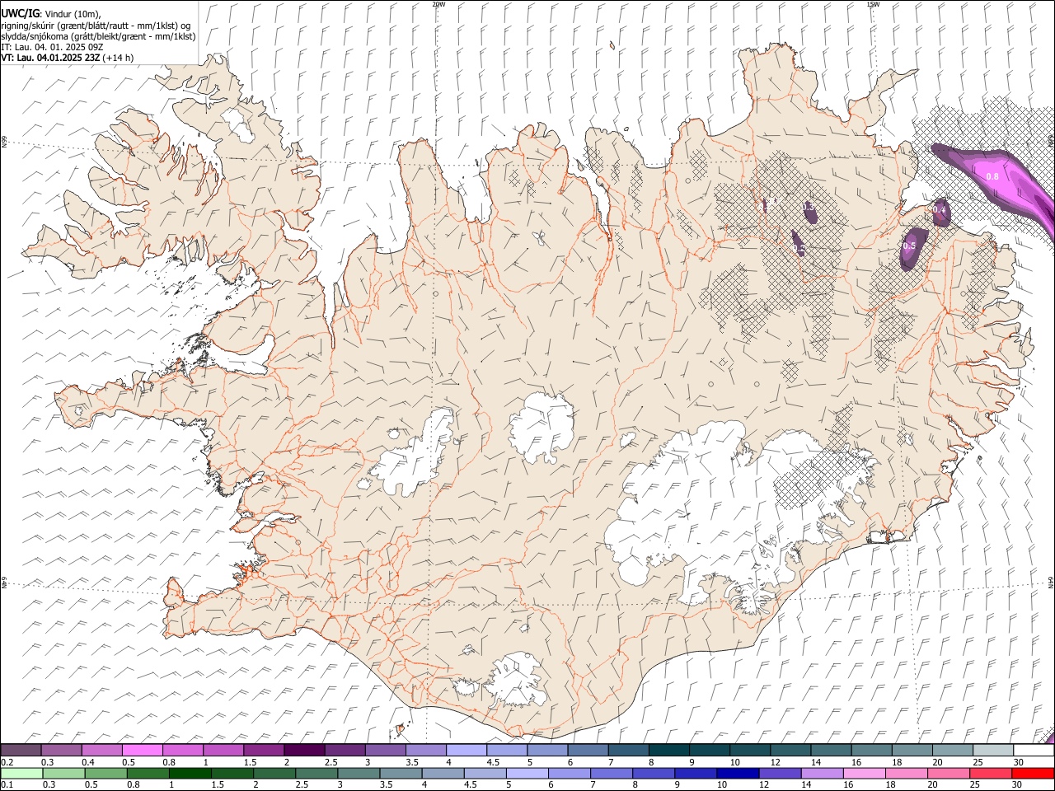The width and height of the screenshot is (1055, 791).
Task: Select the 3 grey-green swatch in the bottom legend row
Action: [x=359, y=774]
